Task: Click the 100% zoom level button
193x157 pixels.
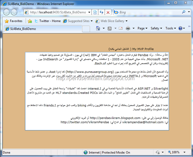Action: click(x=174, y=152)
